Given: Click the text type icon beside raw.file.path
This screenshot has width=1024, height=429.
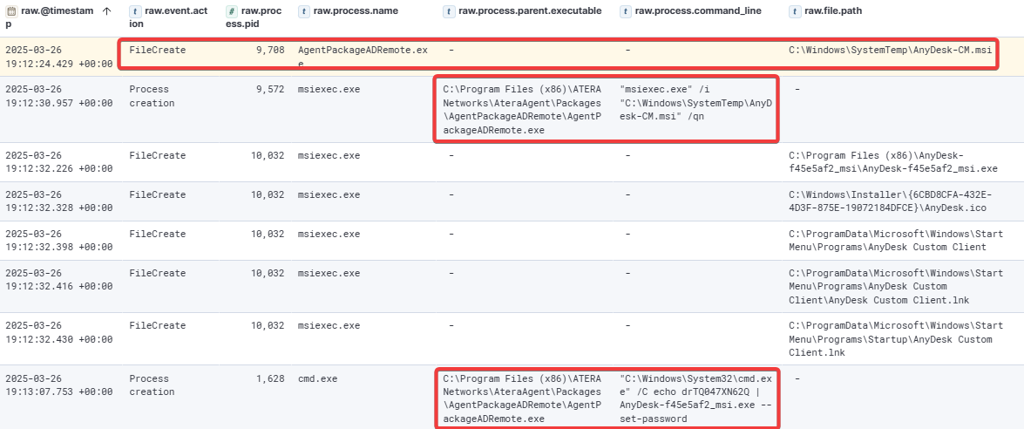Looking at the screenshot, I should pos(796,11).
